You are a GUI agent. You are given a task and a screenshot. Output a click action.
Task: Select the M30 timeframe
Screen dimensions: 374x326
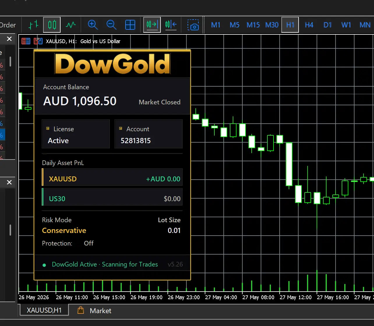pos(272,25)
